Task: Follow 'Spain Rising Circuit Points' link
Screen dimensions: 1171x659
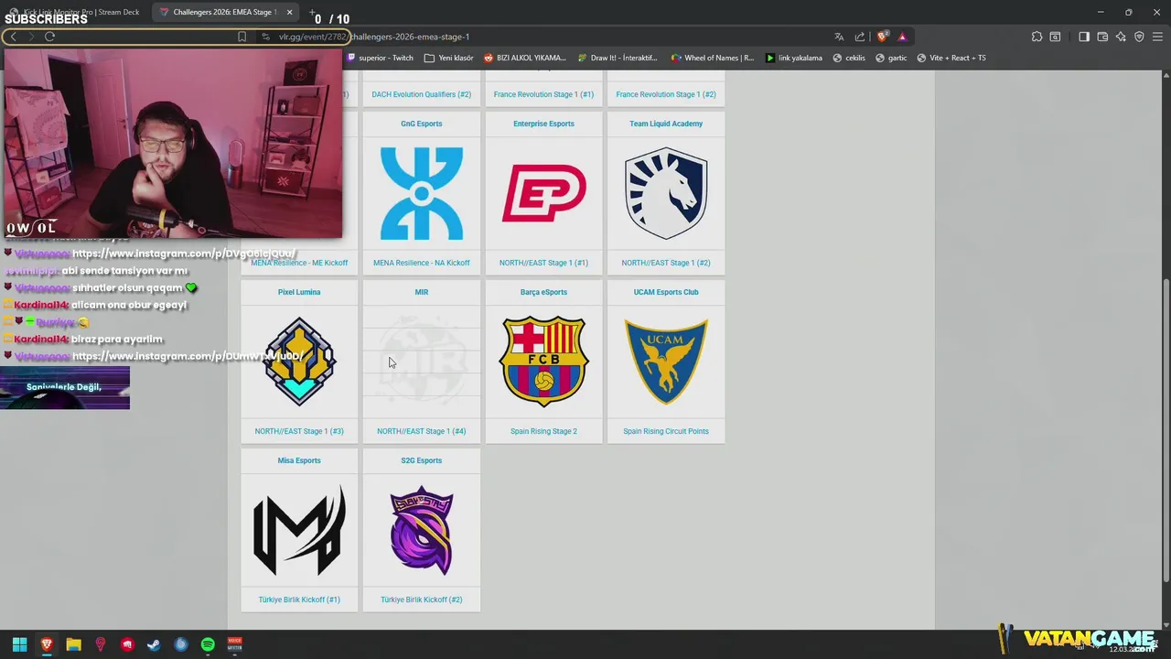Action: point(666,431)
